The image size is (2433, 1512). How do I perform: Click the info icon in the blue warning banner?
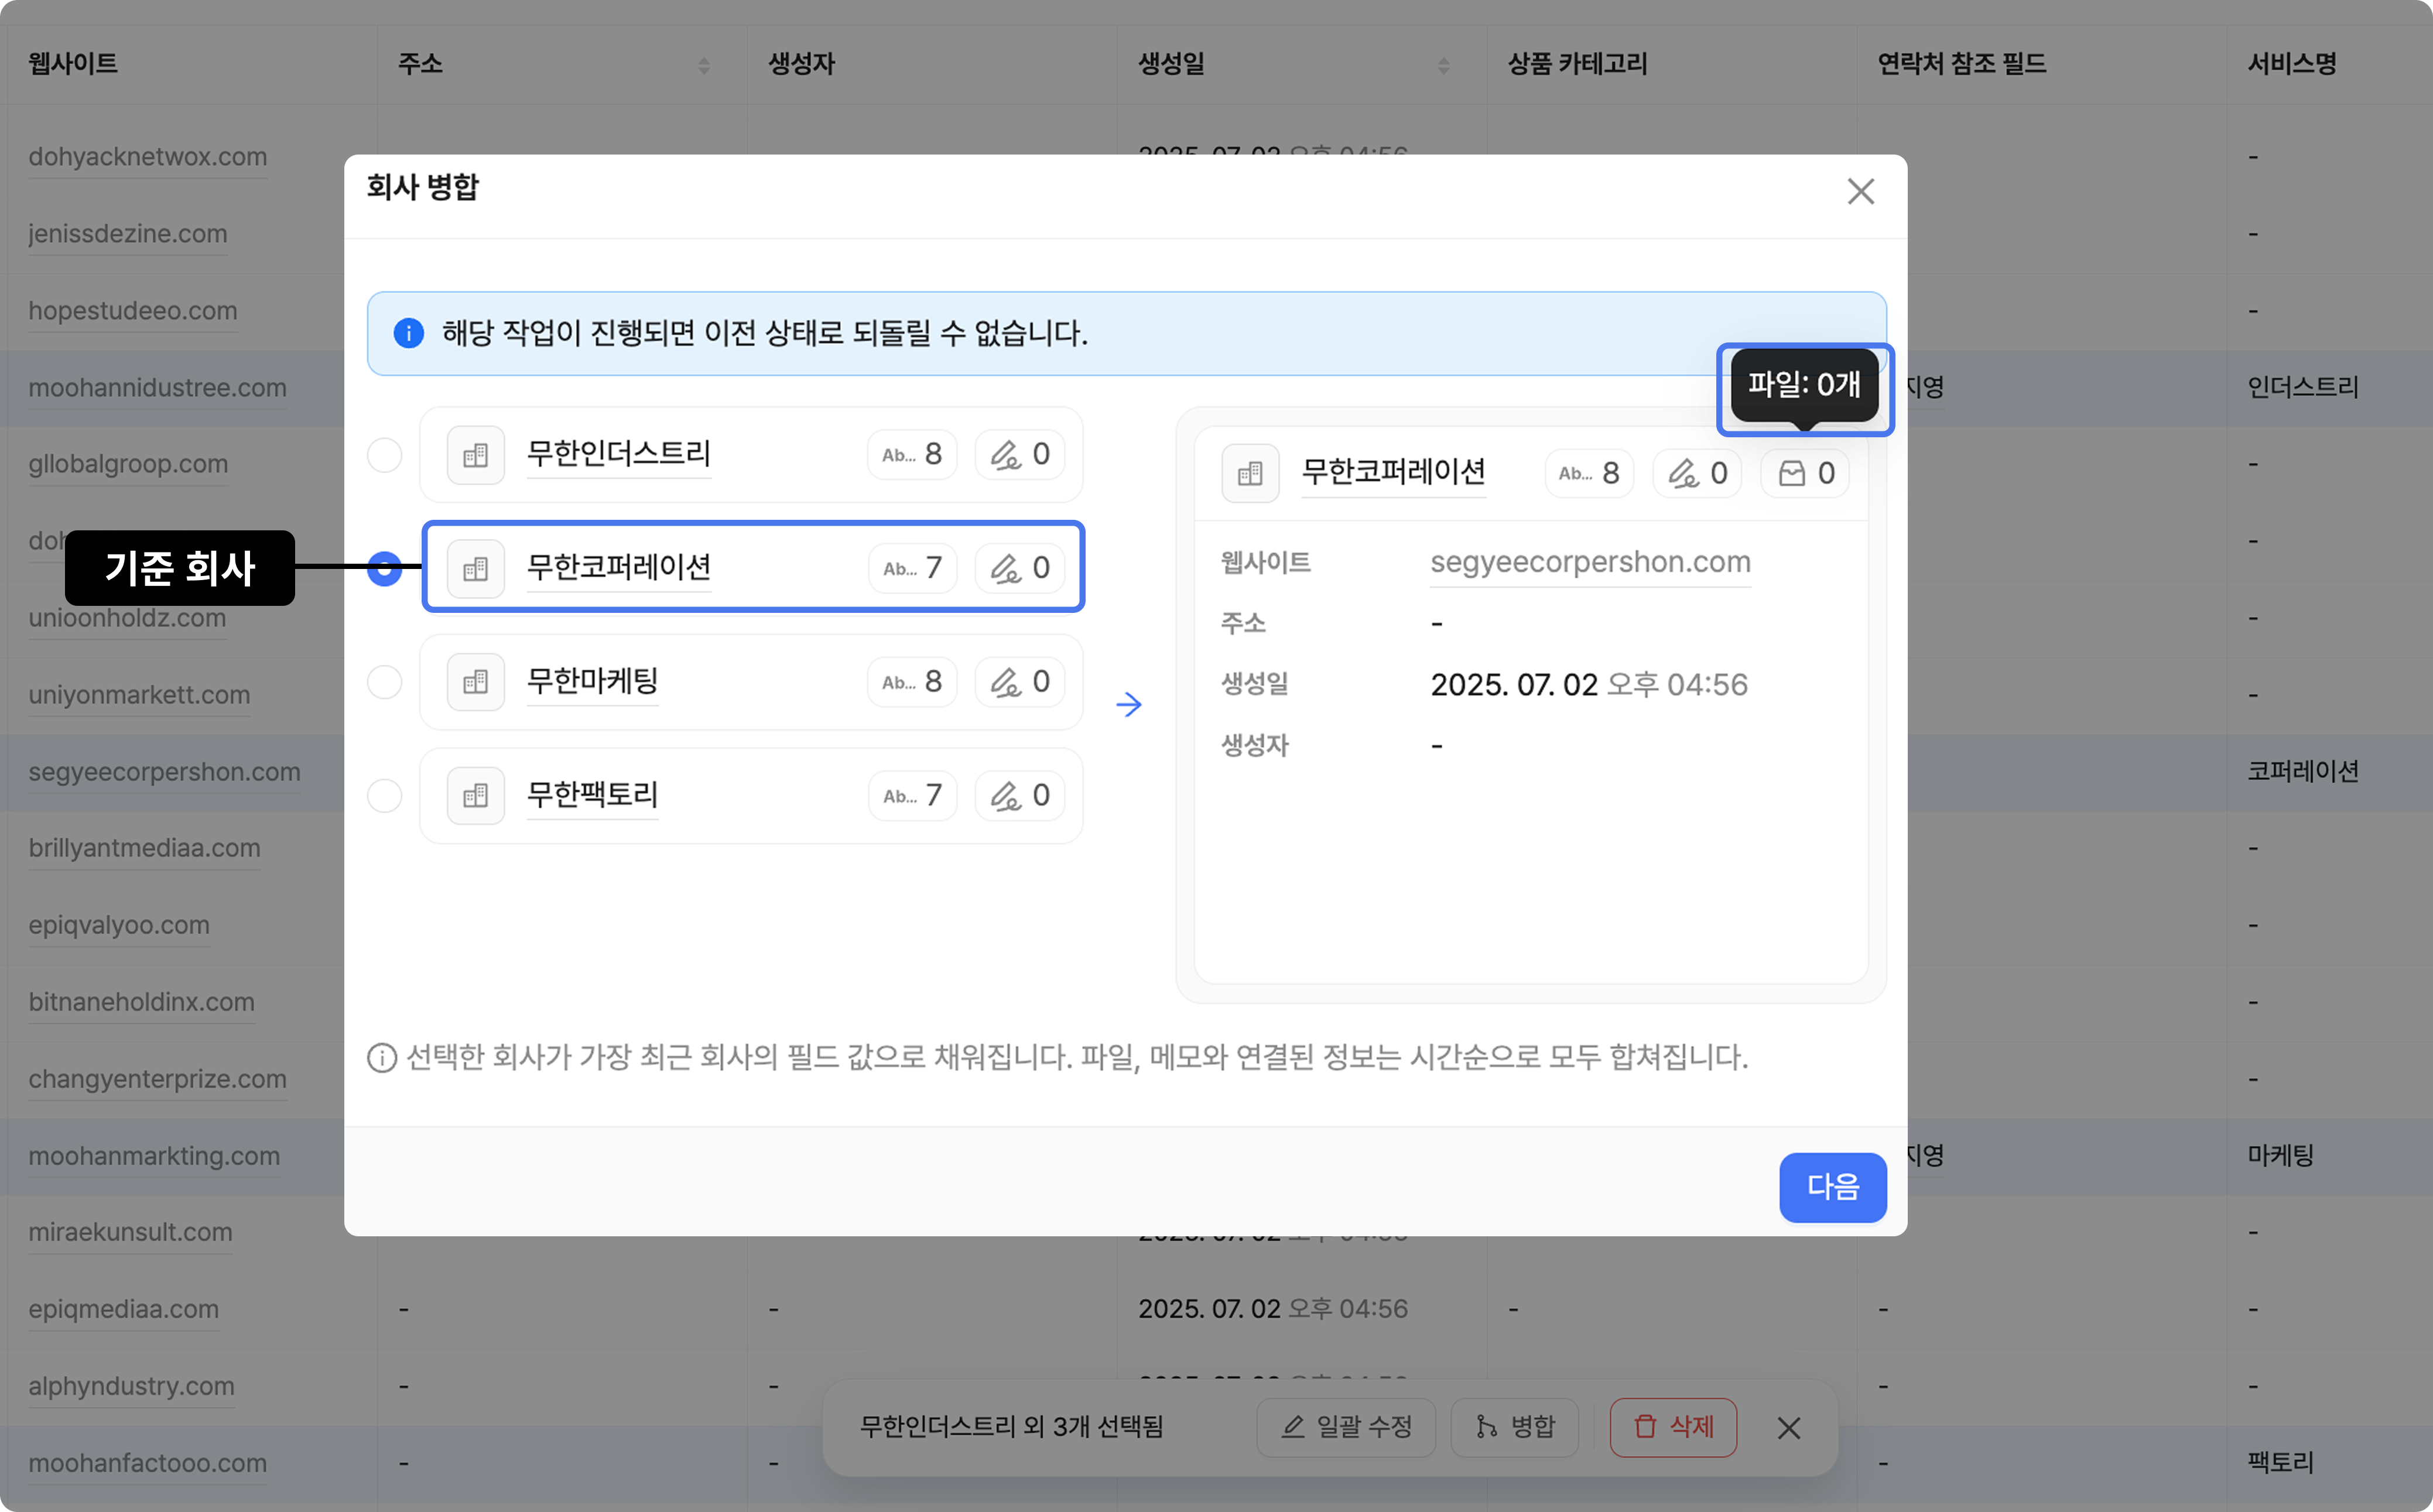pos(408,333)
